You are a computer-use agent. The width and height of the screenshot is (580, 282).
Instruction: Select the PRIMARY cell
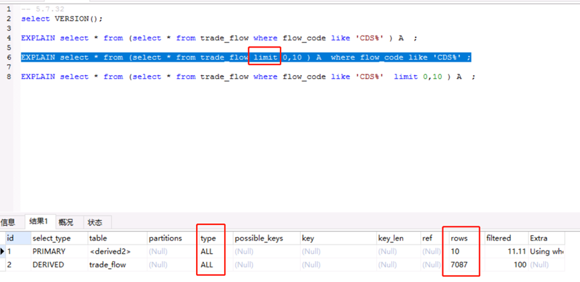coord(59,251)
